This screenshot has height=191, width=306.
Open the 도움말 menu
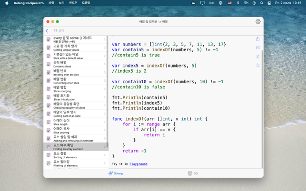(86, 3)
